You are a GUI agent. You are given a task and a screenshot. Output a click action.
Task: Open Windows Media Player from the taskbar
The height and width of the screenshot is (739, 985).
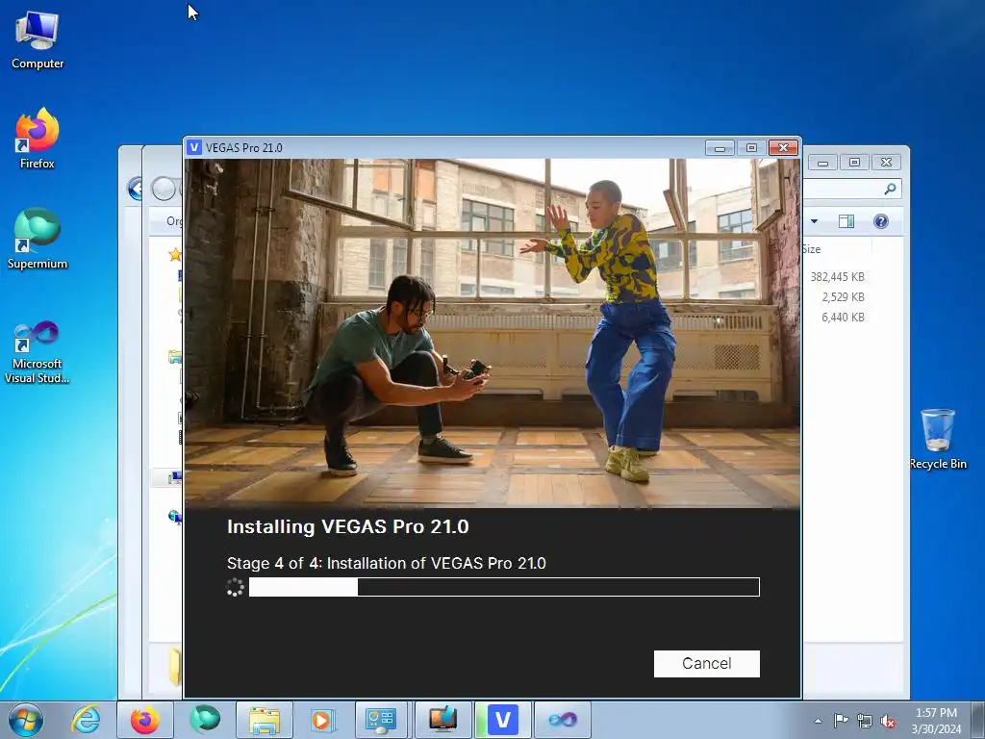[323, 720]
